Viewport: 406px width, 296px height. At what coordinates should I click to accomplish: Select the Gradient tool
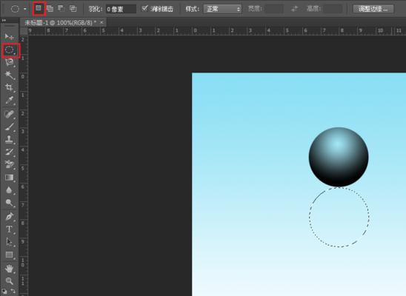(10, 178)
